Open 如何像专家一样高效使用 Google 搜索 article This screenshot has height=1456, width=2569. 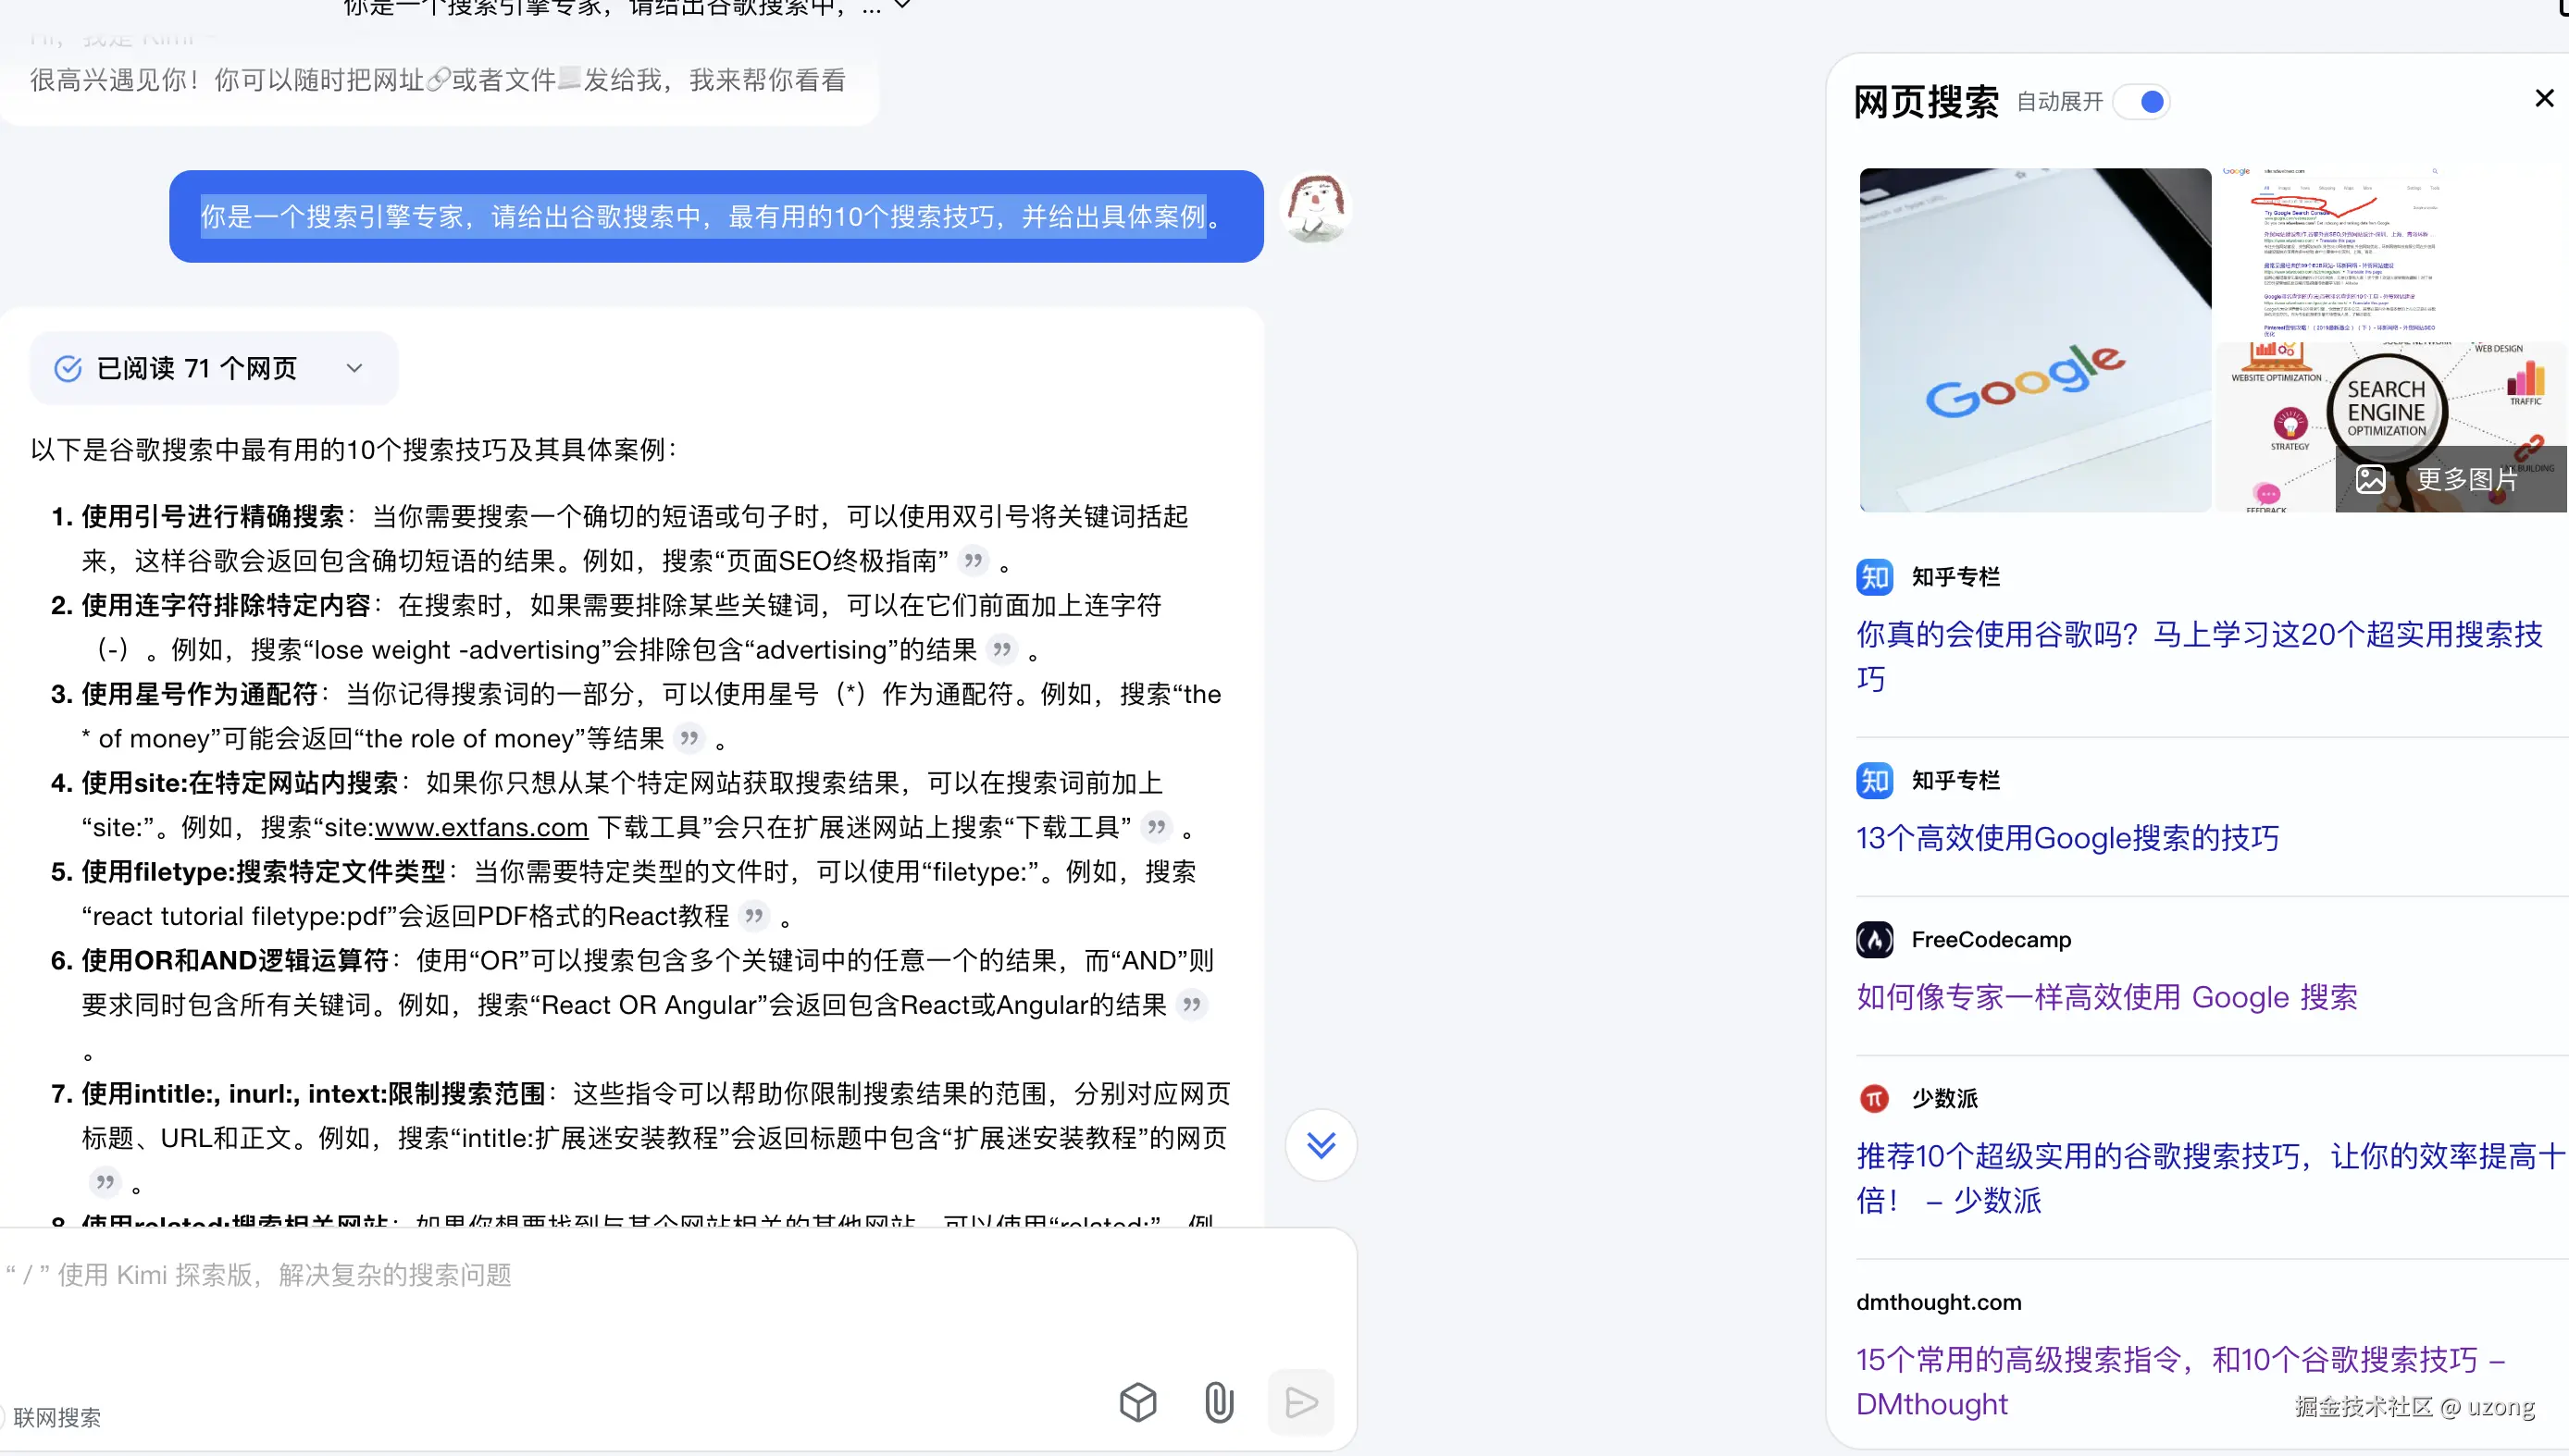(2105, 997)
